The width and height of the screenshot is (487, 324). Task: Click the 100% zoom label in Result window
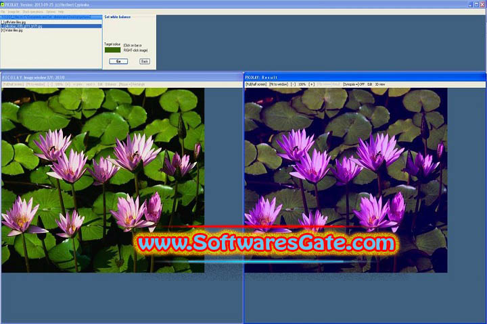tap(302, 84)
